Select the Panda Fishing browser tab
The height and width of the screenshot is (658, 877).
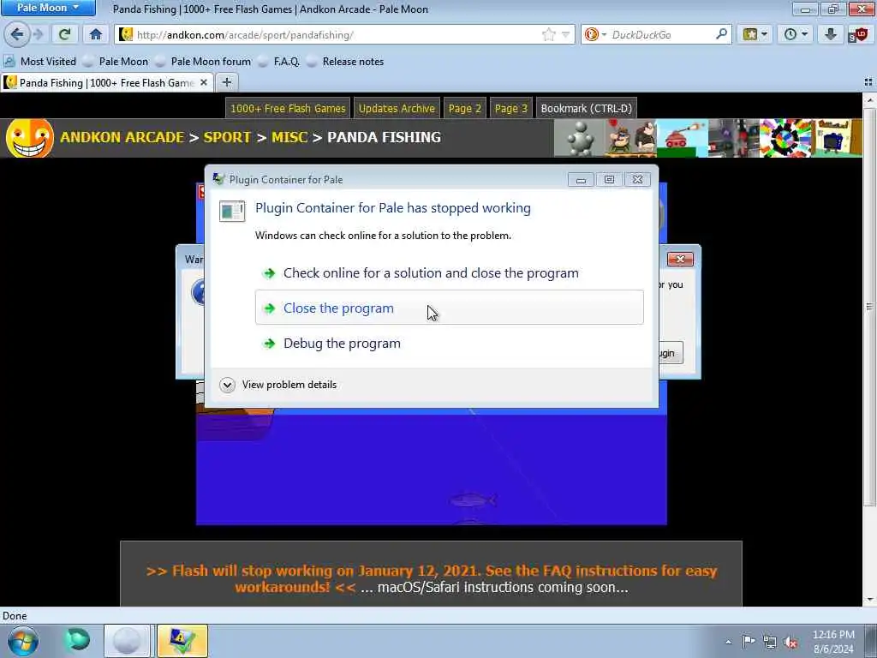106,83
